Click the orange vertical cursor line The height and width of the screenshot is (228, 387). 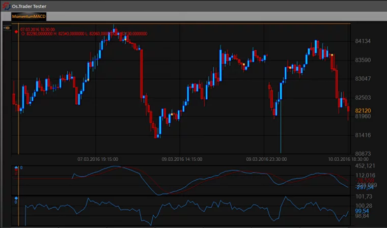tap(19, 92)
